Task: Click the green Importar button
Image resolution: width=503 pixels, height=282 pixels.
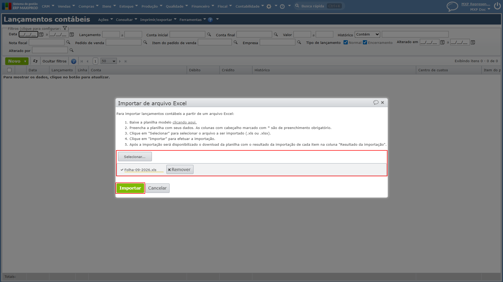Action: click(130, 188)
